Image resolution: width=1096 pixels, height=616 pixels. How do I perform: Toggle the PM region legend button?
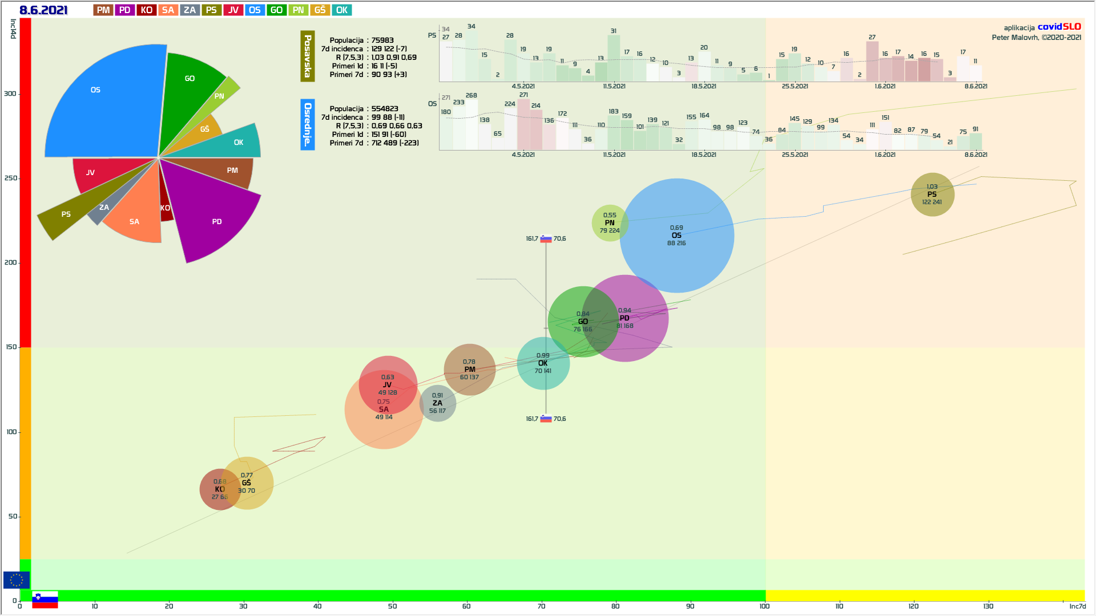(103, 10)
